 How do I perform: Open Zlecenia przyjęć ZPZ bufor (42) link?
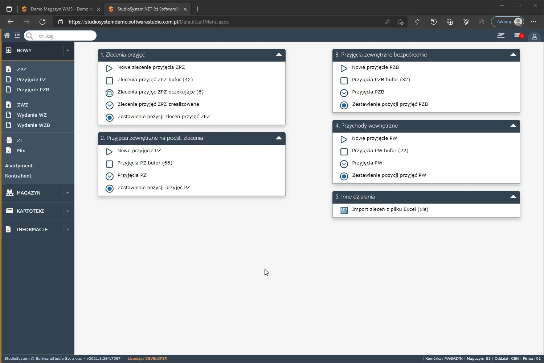coord(155,80)
